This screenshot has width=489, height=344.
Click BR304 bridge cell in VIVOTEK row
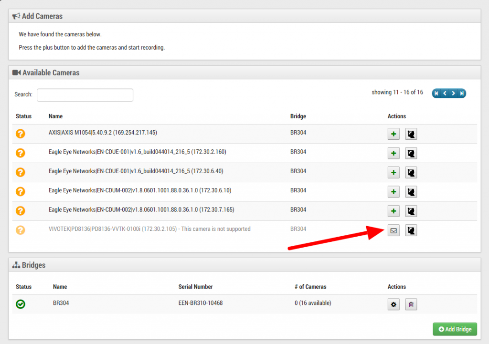[298, 229]
